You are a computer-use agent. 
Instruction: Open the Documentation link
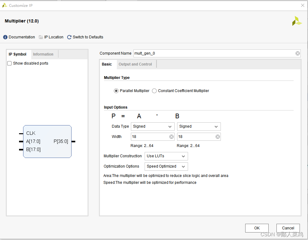(x=22, y=37)
